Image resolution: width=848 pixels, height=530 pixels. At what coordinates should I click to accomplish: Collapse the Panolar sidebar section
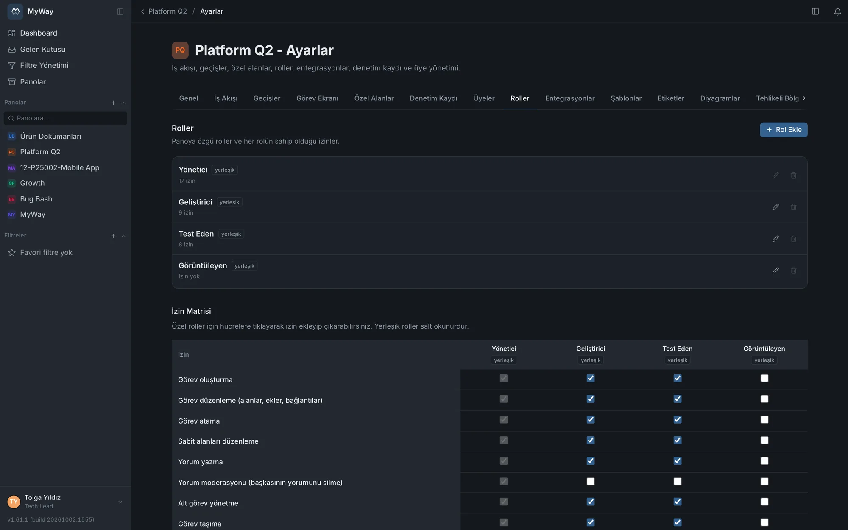pos(123,103)
